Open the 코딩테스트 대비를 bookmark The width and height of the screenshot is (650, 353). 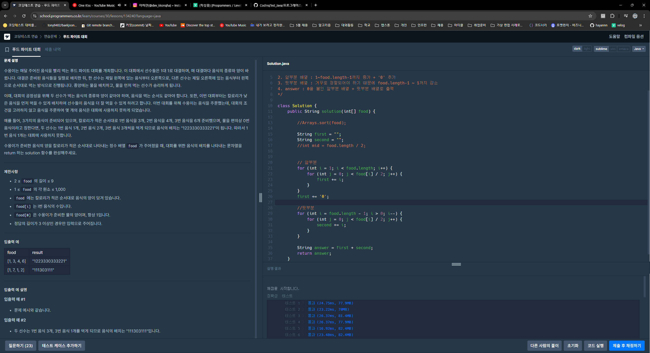coord(20,25)
